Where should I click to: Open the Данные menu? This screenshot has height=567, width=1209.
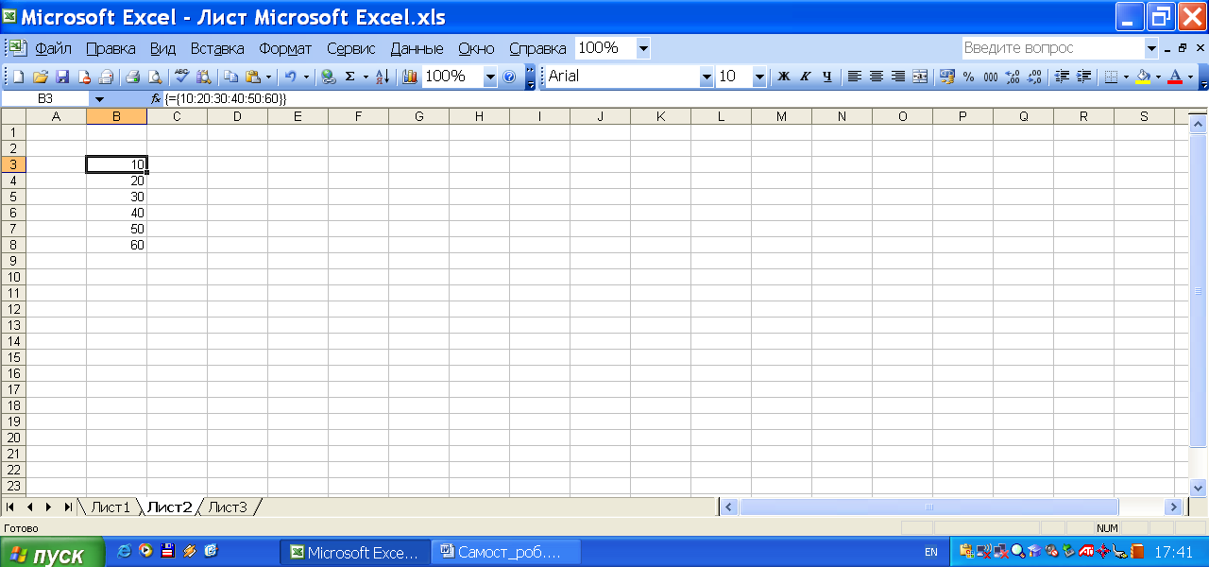point(417,48)
